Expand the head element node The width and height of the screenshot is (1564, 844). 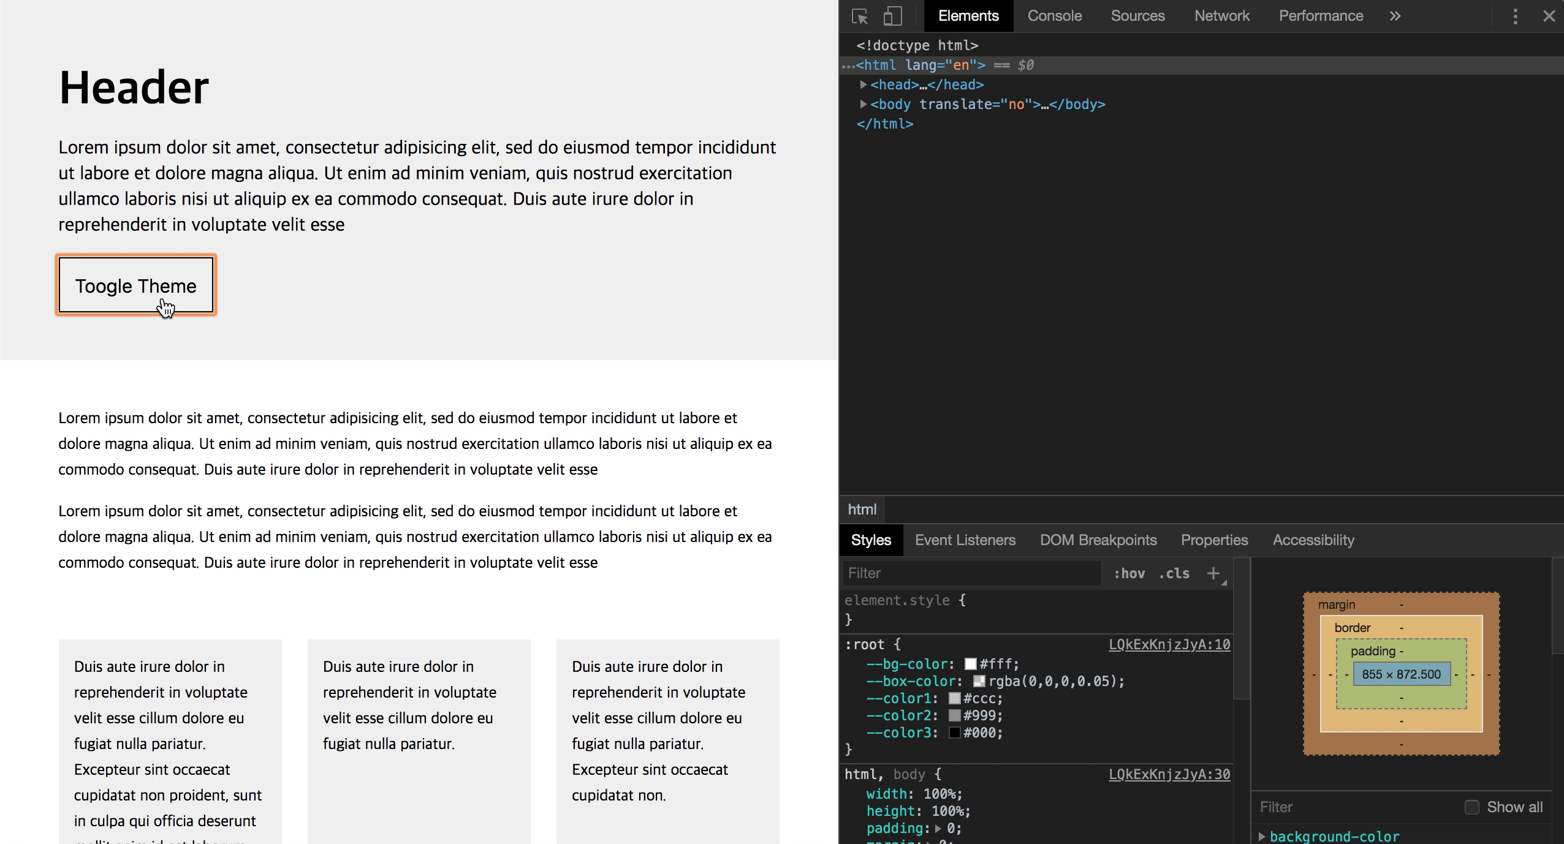(x=863, y=85)
